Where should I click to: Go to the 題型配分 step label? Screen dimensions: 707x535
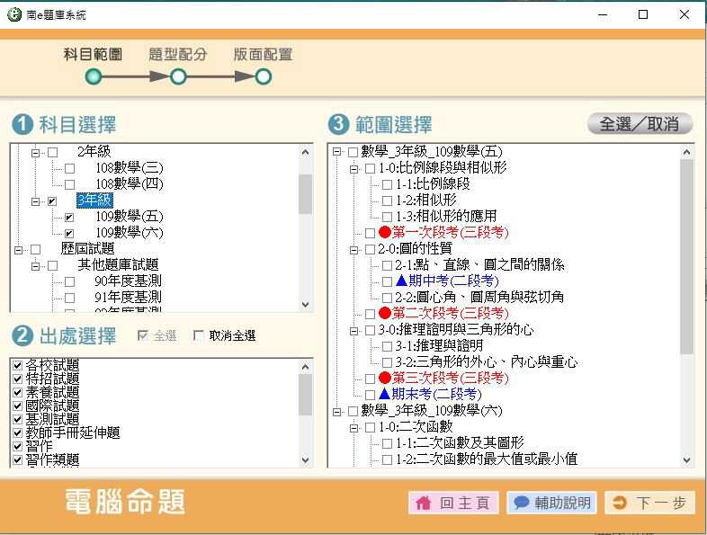pos(178,54)
